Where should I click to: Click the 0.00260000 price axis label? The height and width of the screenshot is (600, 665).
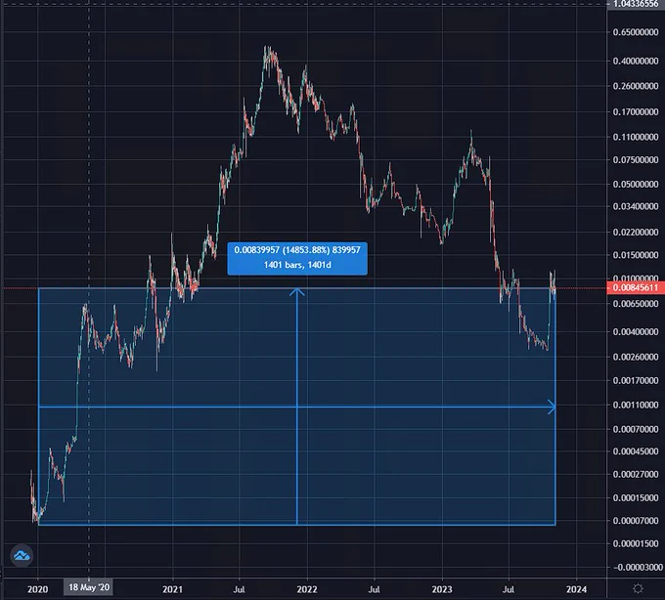636,357
